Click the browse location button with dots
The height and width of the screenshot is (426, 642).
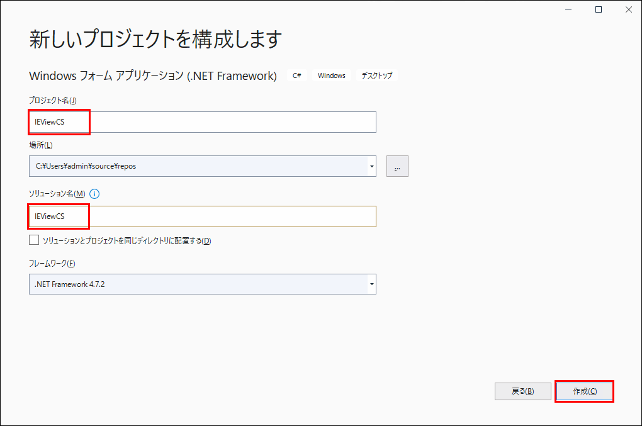click(x=397, y=166)
